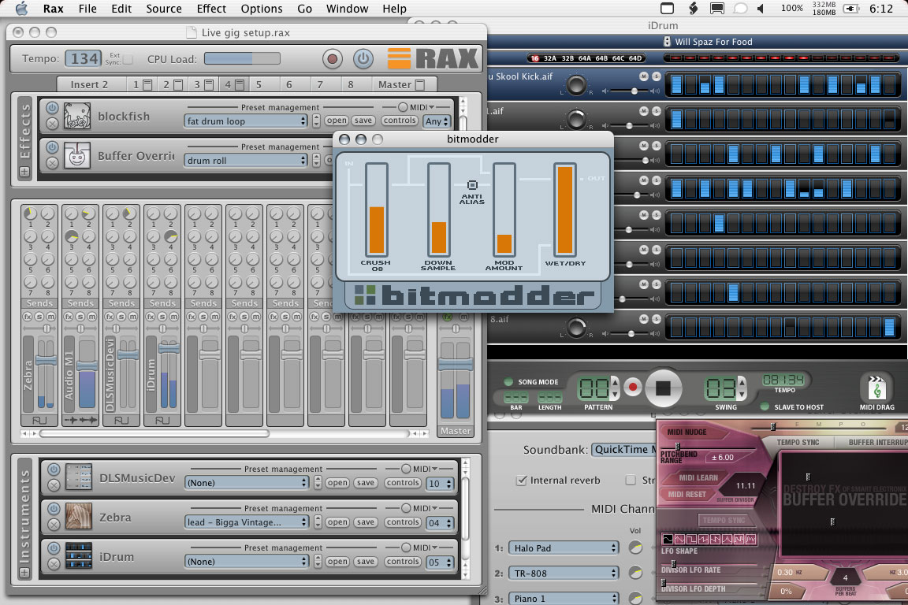Image resolution: width=908 pixels, height=605 pixels.
Task: Disable DLSMusicDev instrument with its power icon
Action: [54, 470]
